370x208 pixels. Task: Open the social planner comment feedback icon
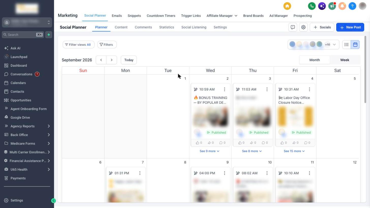[x=293, y=27]
